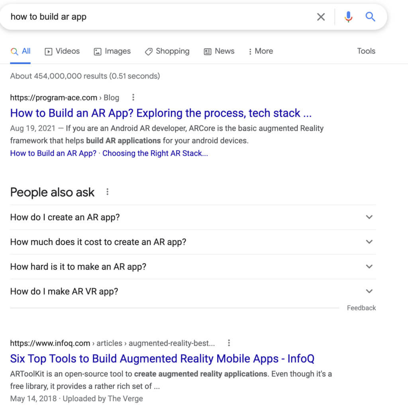Screen dimensions: 408x408
Task: Click the News tab icon
Action: 207,51
